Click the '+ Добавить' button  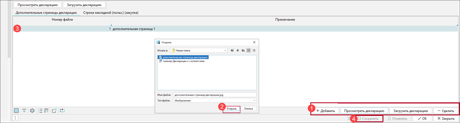(x=326, y=111)
